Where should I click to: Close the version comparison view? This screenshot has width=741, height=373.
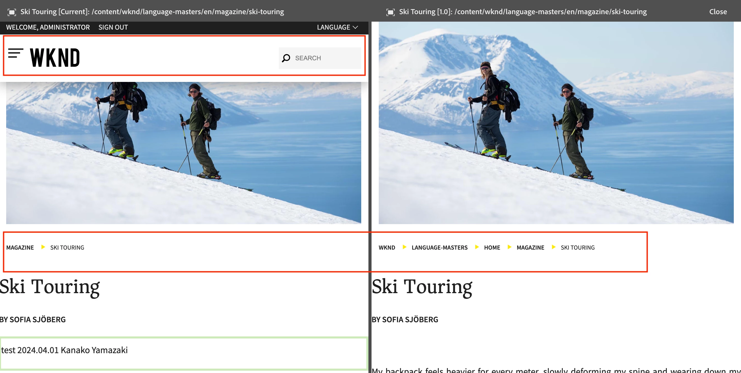718,12
